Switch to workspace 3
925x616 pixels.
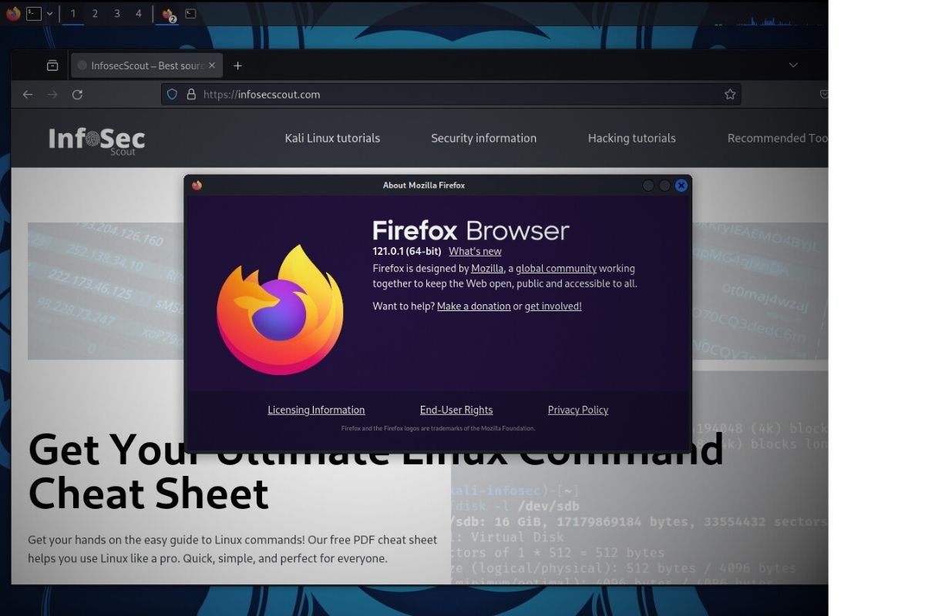[117, 13]
